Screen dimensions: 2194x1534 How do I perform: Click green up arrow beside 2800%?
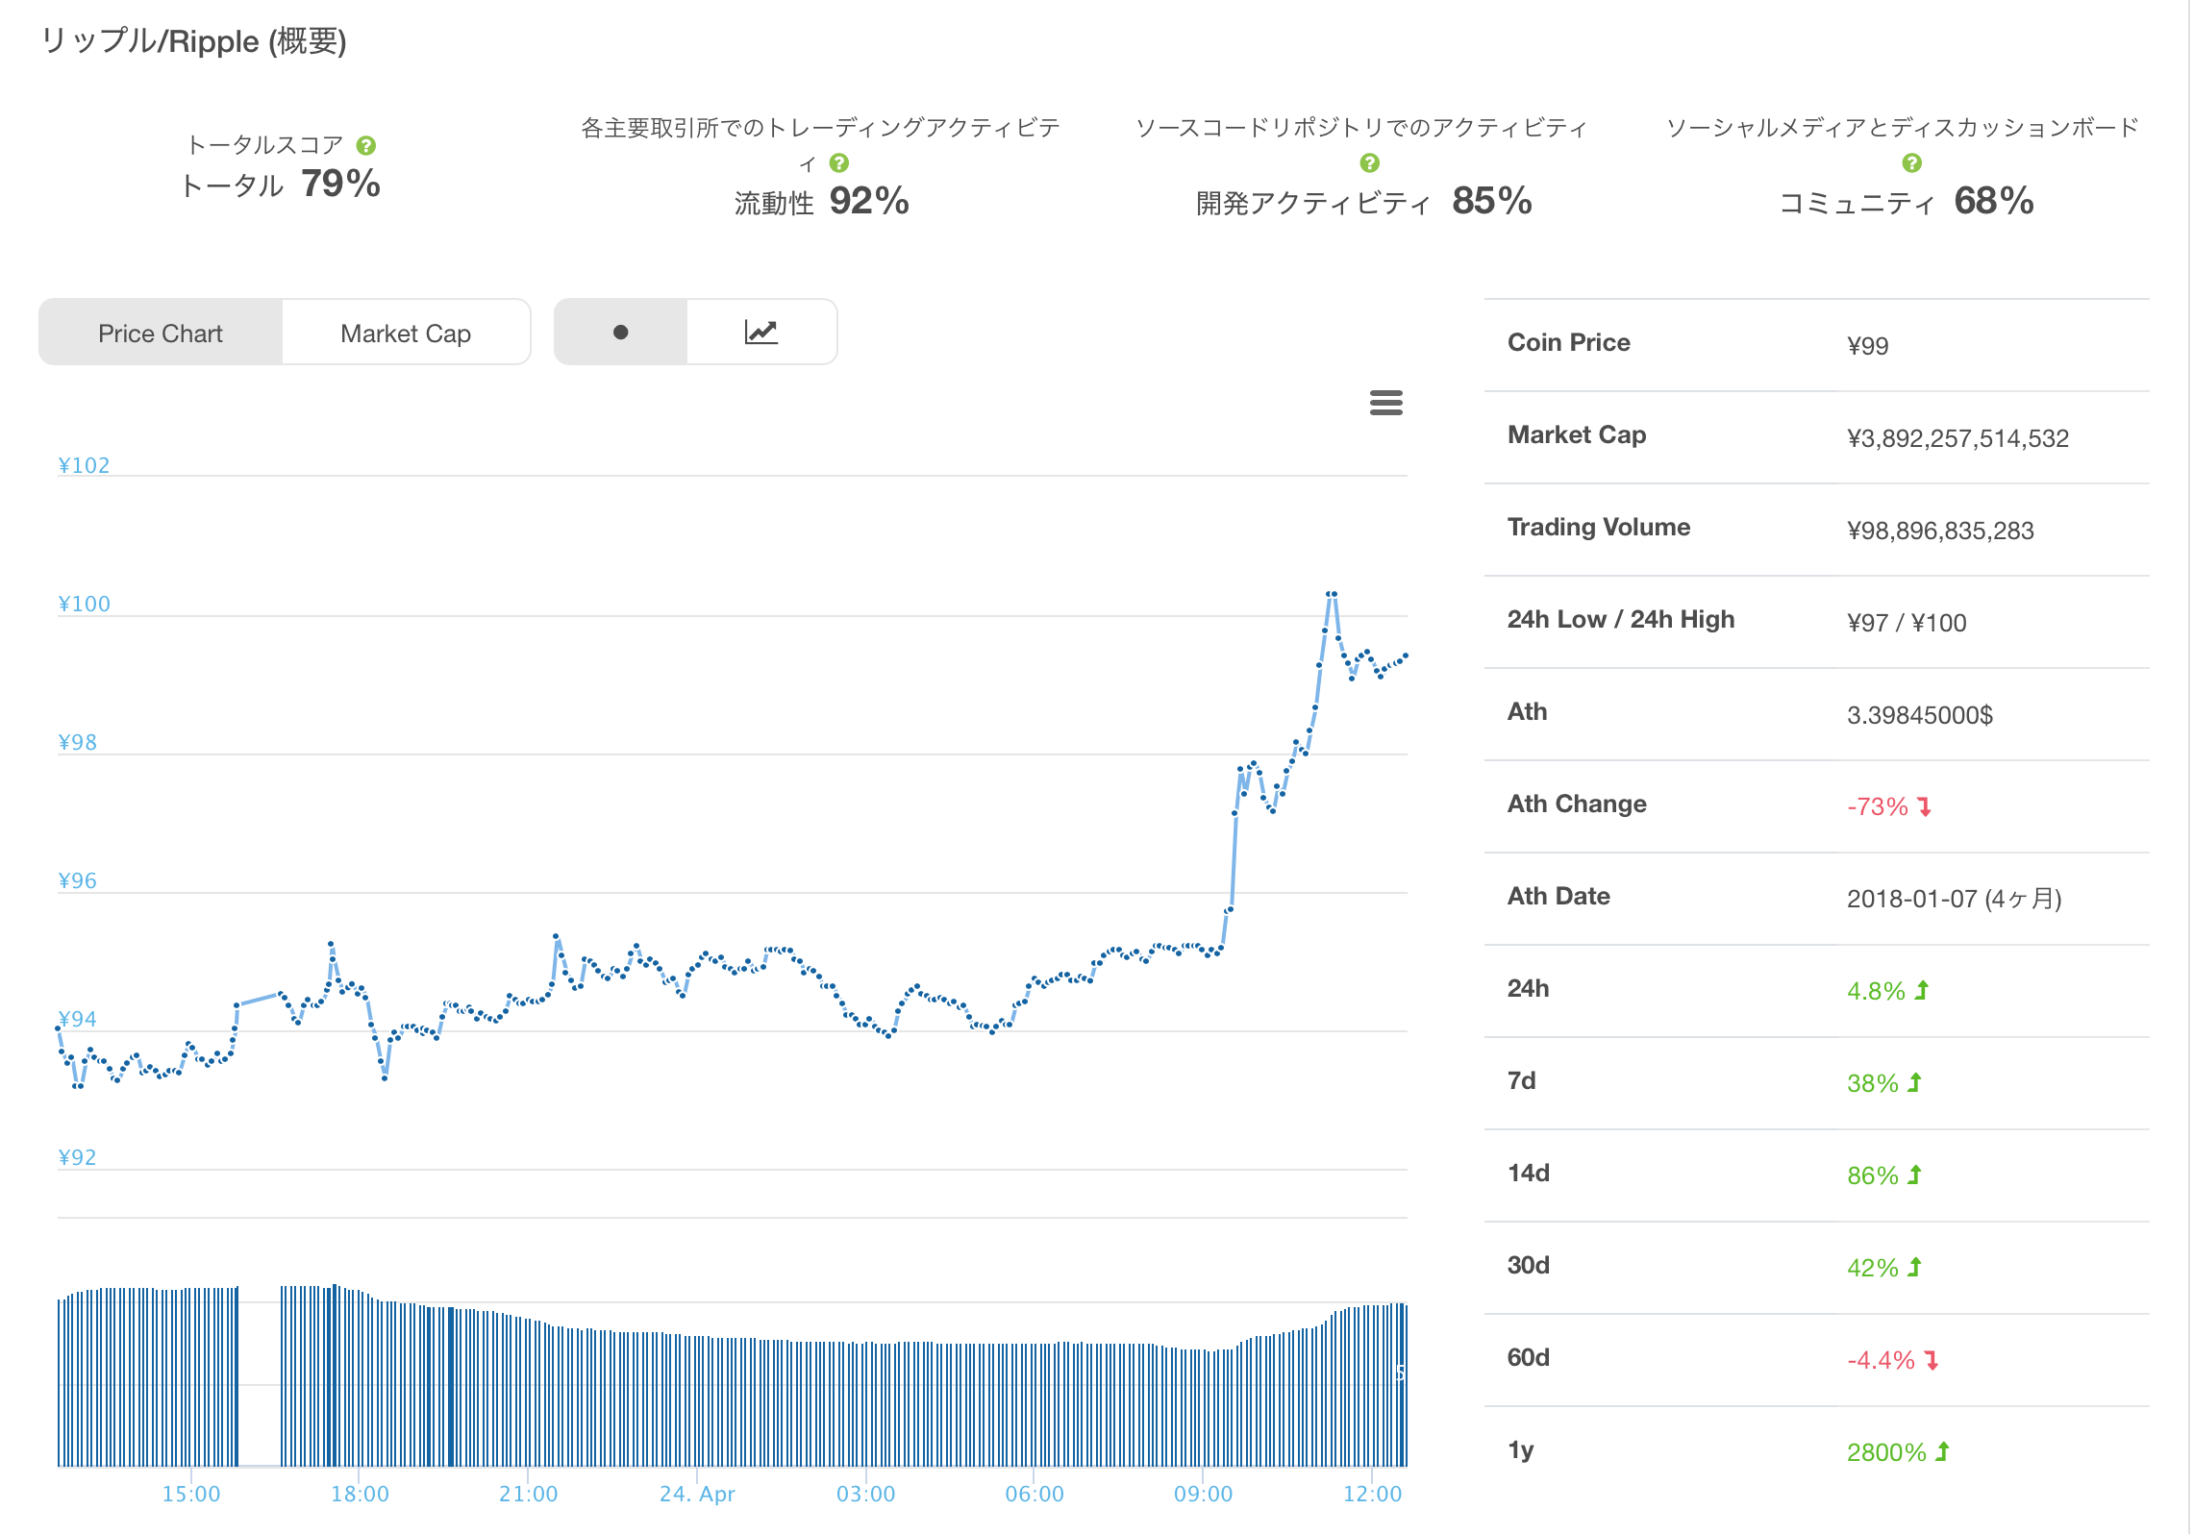pos(1942,1451)
